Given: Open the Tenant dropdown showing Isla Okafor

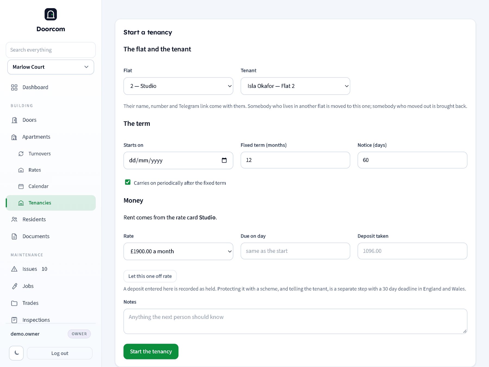Looking at the screenshot, I should [295, 86].
